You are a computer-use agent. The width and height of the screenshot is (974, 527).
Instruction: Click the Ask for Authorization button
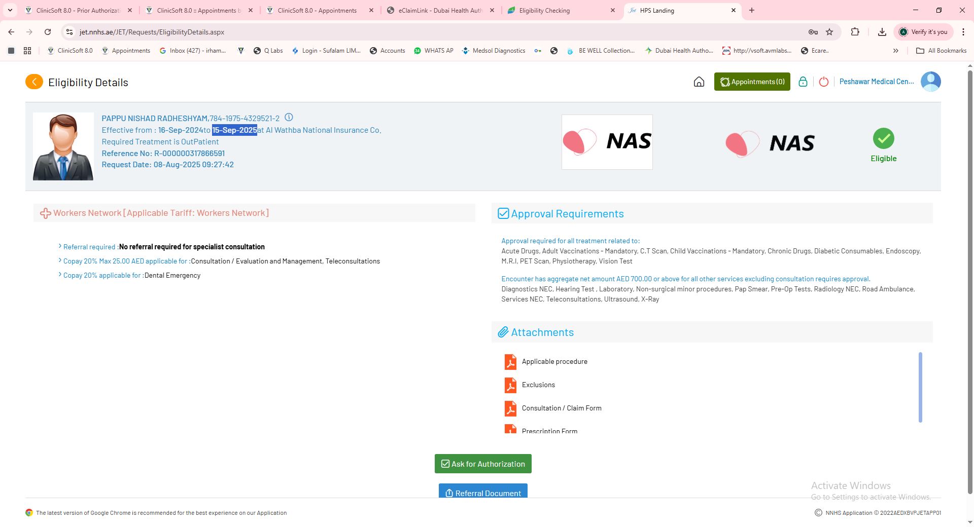click(x=483, y=464)
